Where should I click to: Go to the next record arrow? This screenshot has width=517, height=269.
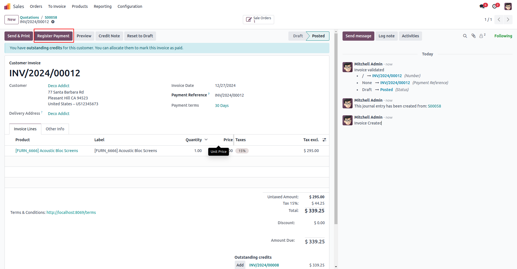click(x=508, y=19)
